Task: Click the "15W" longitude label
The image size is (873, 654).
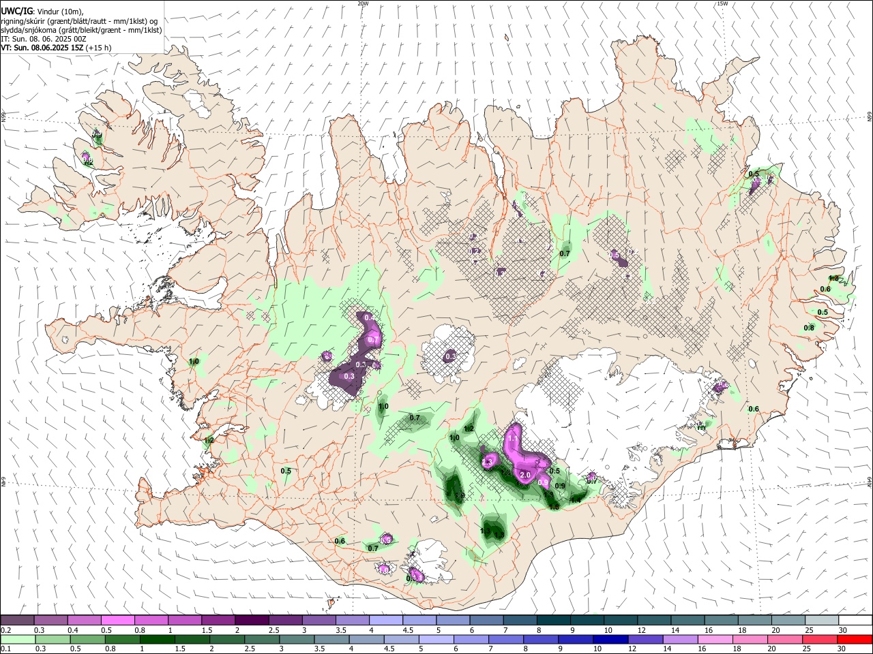Action: 722,3
